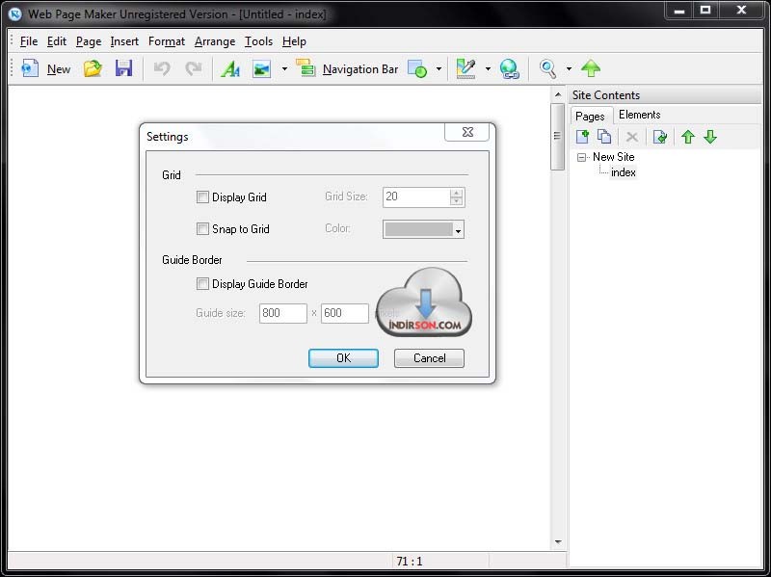
Task: Click the vertical scrollbar thumb
Action: coord(557,136)
